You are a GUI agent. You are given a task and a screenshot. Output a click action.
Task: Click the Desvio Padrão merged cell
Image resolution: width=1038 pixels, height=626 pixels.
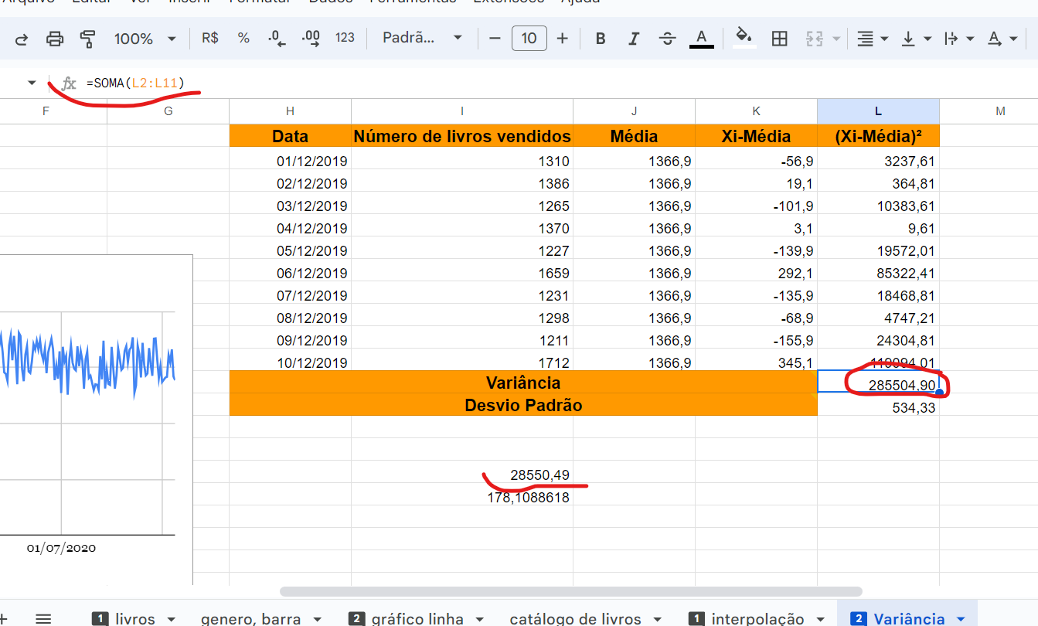pos(523,405)
